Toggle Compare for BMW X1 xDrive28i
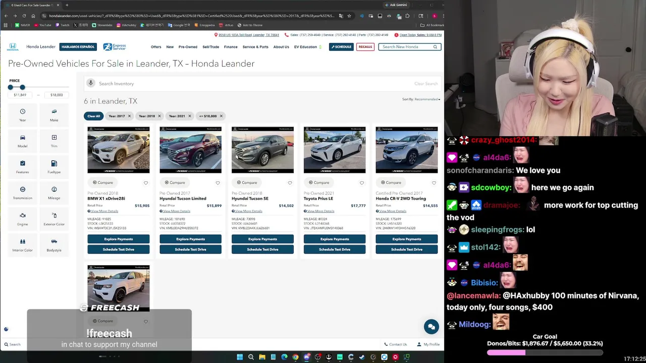This screenshot has height=363, width=646. coord(103,183)
